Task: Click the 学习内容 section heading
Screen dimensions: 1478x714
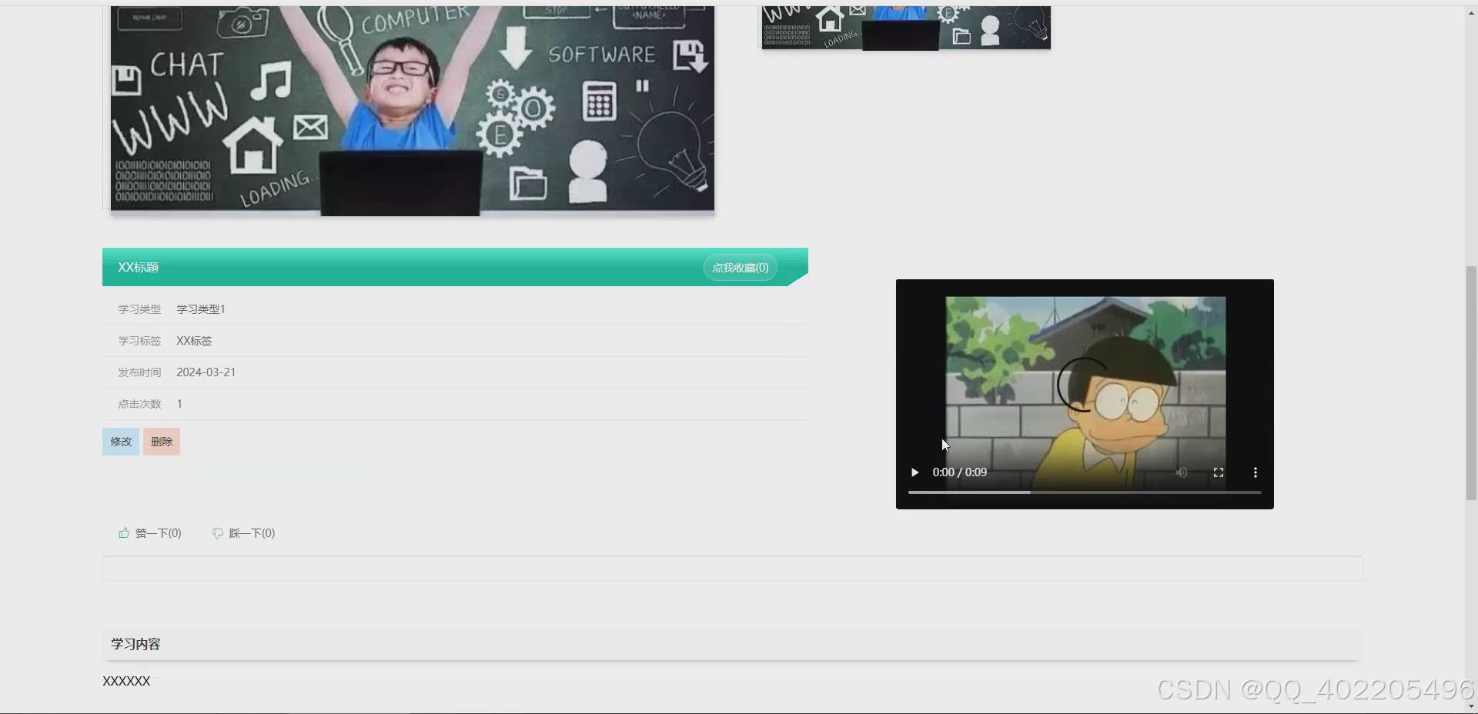Action: click(x=135, y=644)
